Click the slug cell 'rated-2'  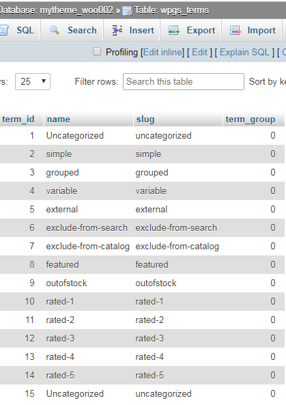click(x=149, y=320)
